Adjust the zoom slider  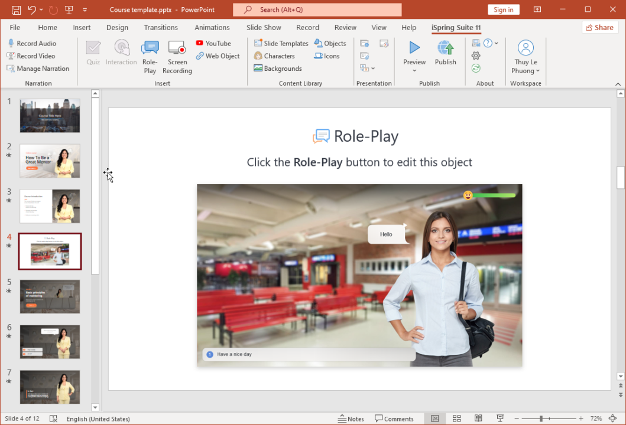click(x=541, y=419)
